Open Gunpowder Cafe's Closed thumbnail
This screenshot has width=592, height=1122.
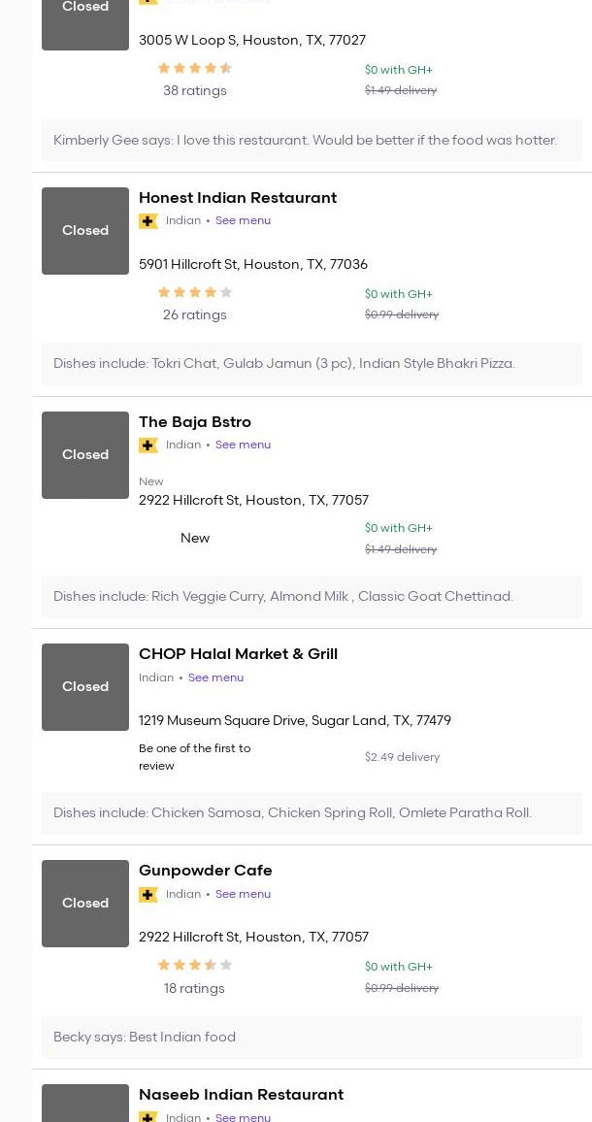click(85, 904)
